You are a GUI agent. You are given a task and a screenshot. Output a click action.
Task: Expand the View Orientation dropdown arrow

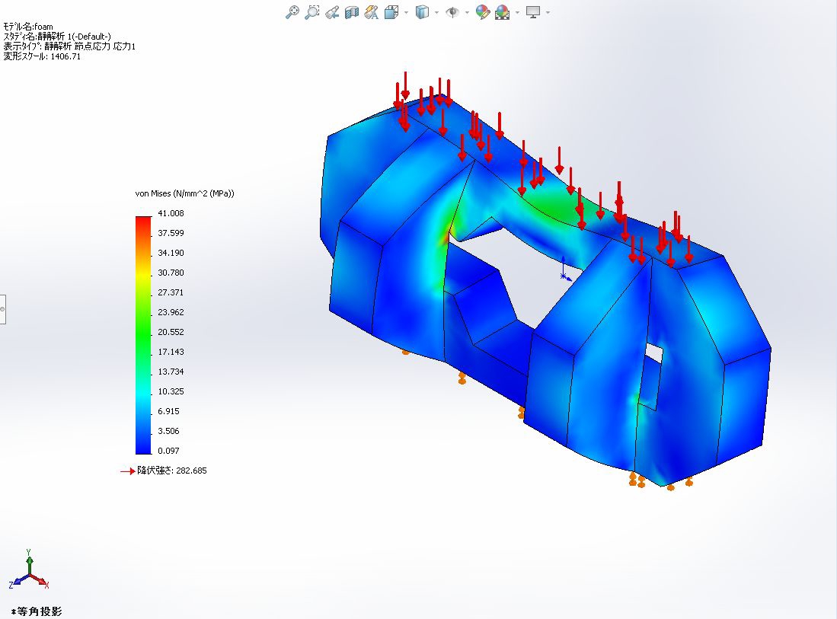(405, 12)
